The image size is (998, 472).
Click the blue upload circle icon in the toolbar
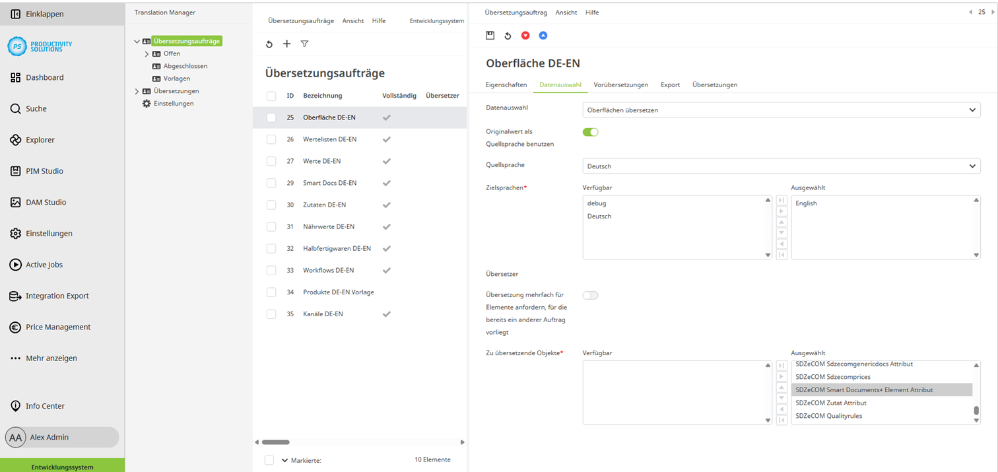[x=543, y=35]
